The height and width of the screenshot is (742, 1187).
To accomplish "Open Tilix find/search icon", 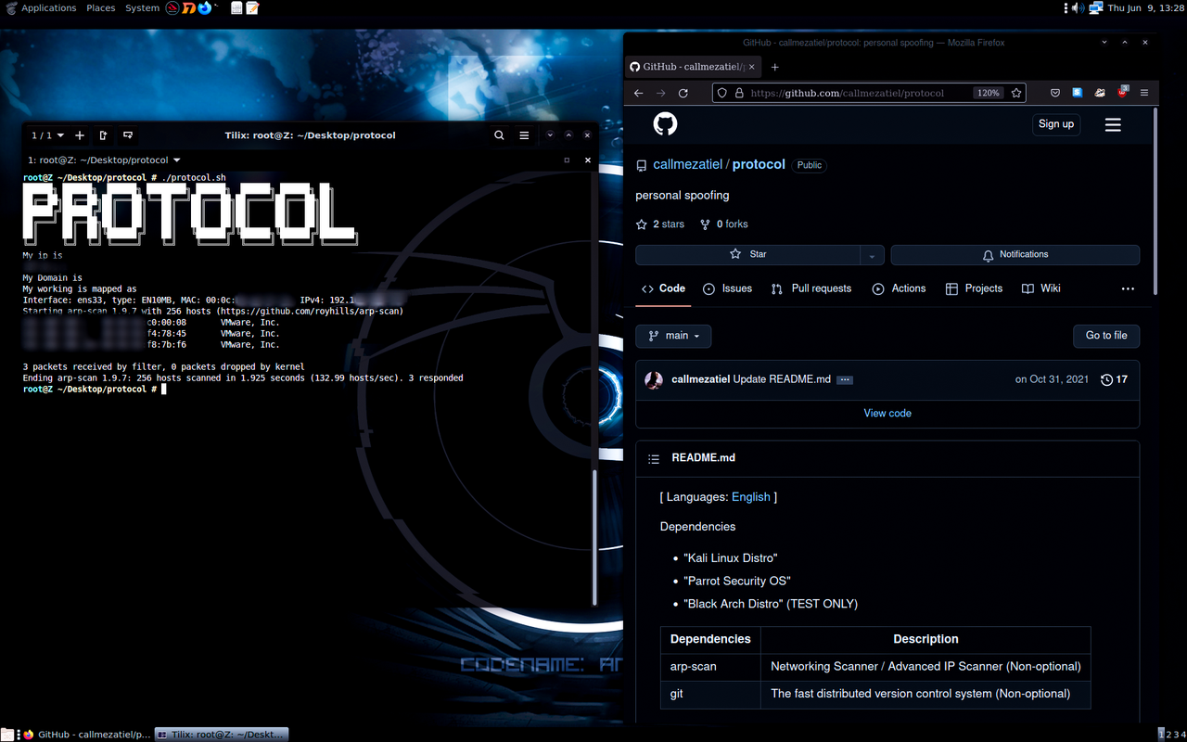I will pyautogui.click(x=499, y=135).
